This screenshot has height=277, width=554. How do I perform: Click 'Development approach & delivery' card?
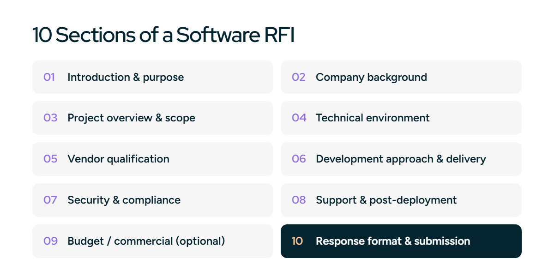tap(401, 159)
